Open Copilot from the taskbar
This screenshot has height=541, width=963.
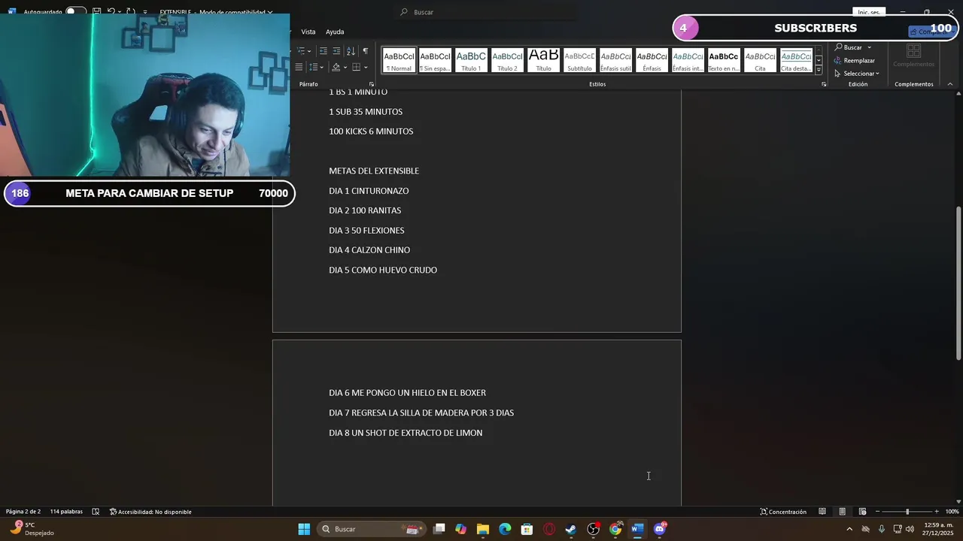[x=461, y=529]
